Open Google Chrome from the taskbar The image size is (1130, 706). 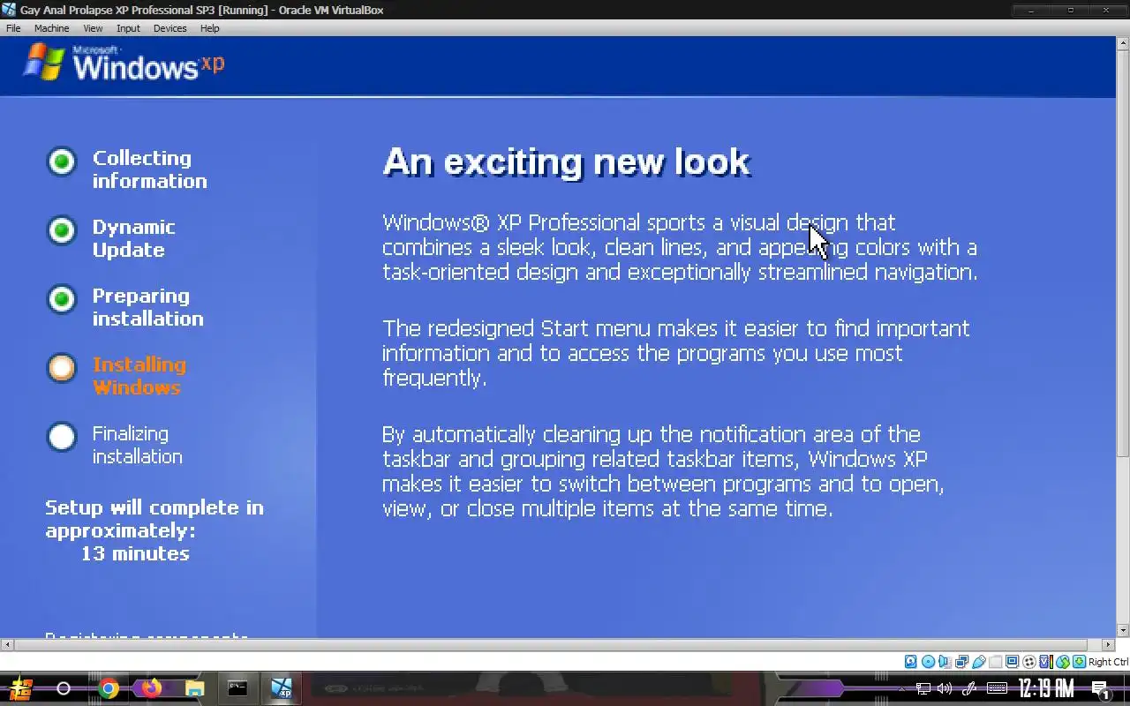tap(109, 688)
